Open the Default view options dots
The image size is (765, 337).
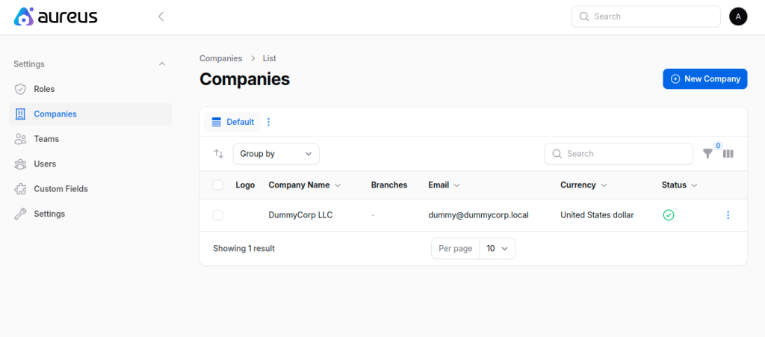tap(268, 122)
